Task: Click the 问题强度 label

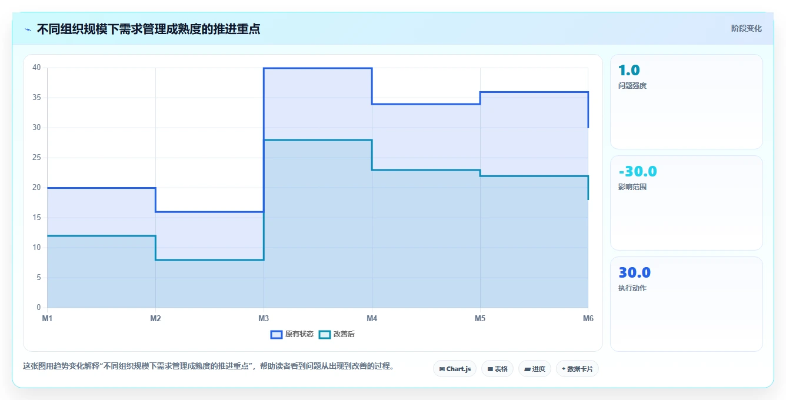Action: (x=632, y=86)
